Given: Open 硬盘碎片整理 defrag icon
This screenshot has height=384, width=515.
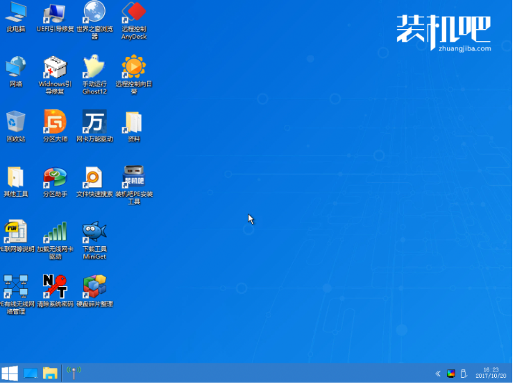Looking at the screenshot, I should [x=94, y=286].
